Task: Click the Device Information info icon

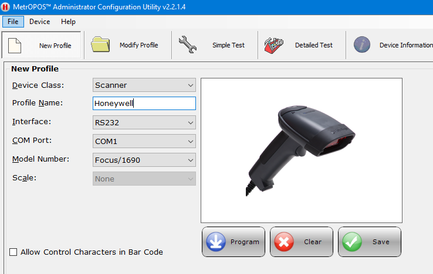Action: click(362, 44)
